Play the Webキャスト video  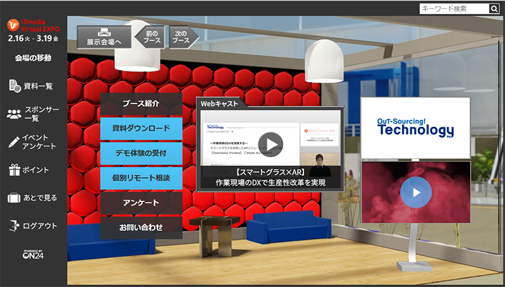(271, 144)
